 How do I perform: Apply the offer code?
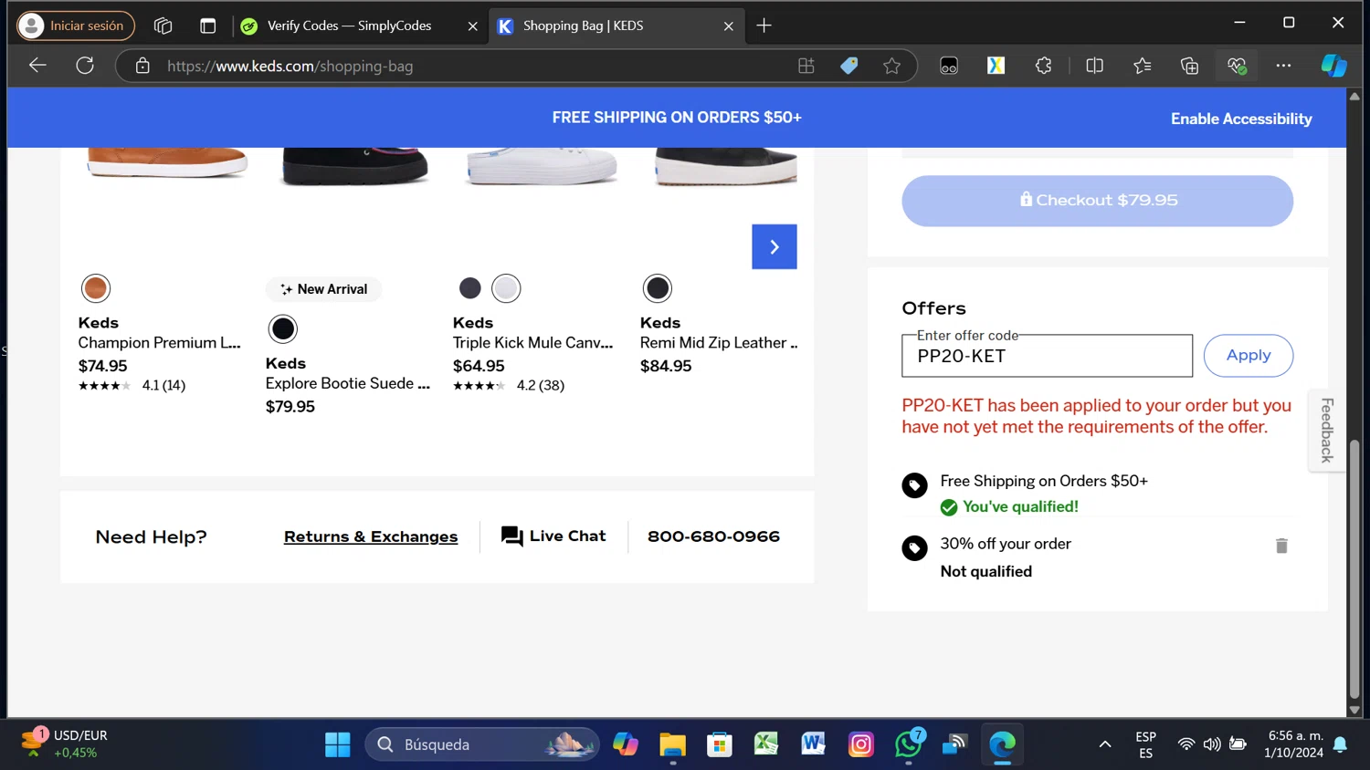tap(1248, 355)
